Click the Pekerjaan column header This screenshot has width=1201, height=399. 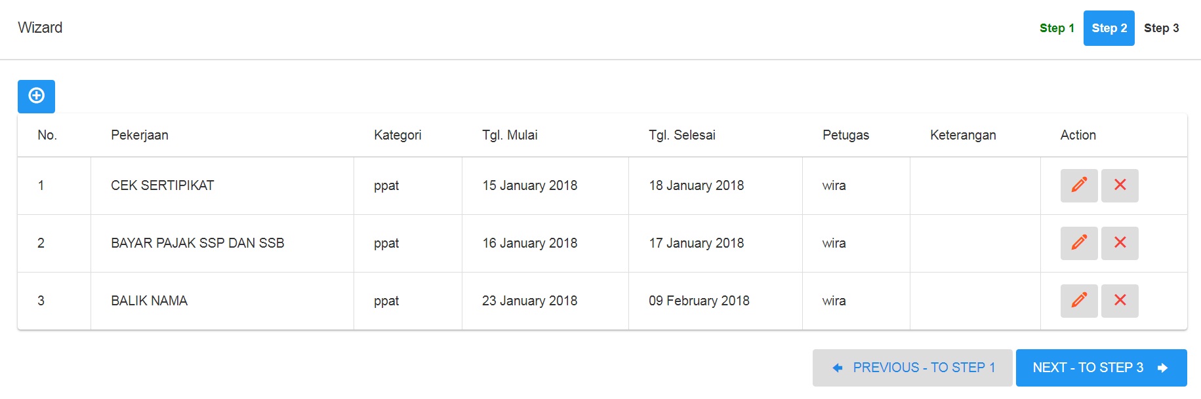tap(140, 135)
